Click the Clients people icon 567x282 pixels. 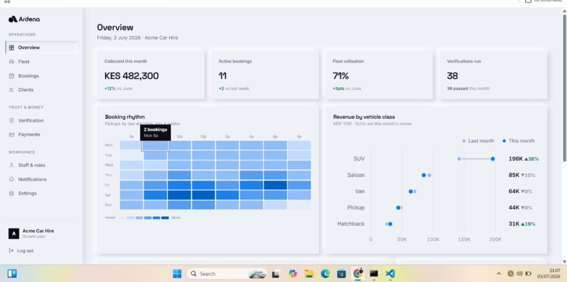pos(11,90)
